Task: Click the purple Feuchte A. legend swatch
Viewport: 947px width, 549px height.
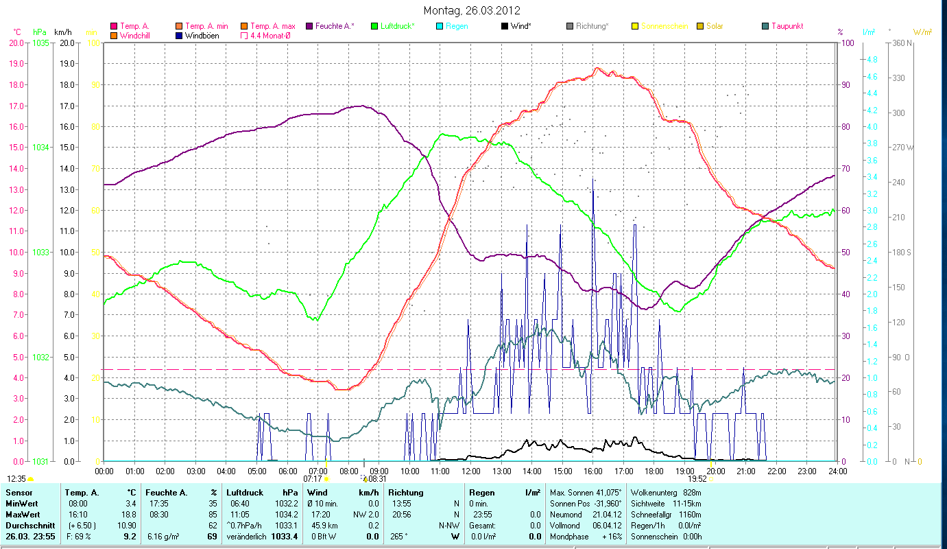Action: [309, 27]
